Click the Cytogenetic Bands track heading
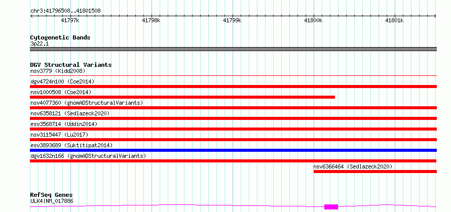Image resolution: width=451 pixels, height=212 pixels. click(x=60, y=37)
